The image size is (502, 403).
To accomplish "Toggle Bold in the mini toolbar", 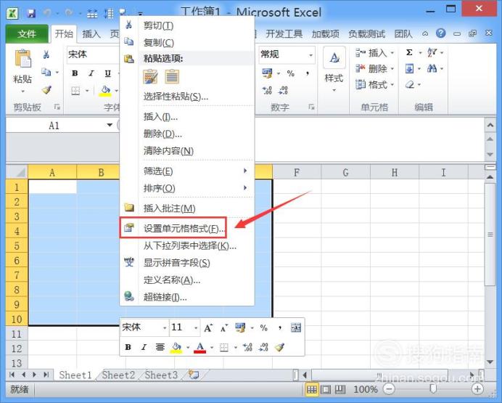I will coord(128,347).
